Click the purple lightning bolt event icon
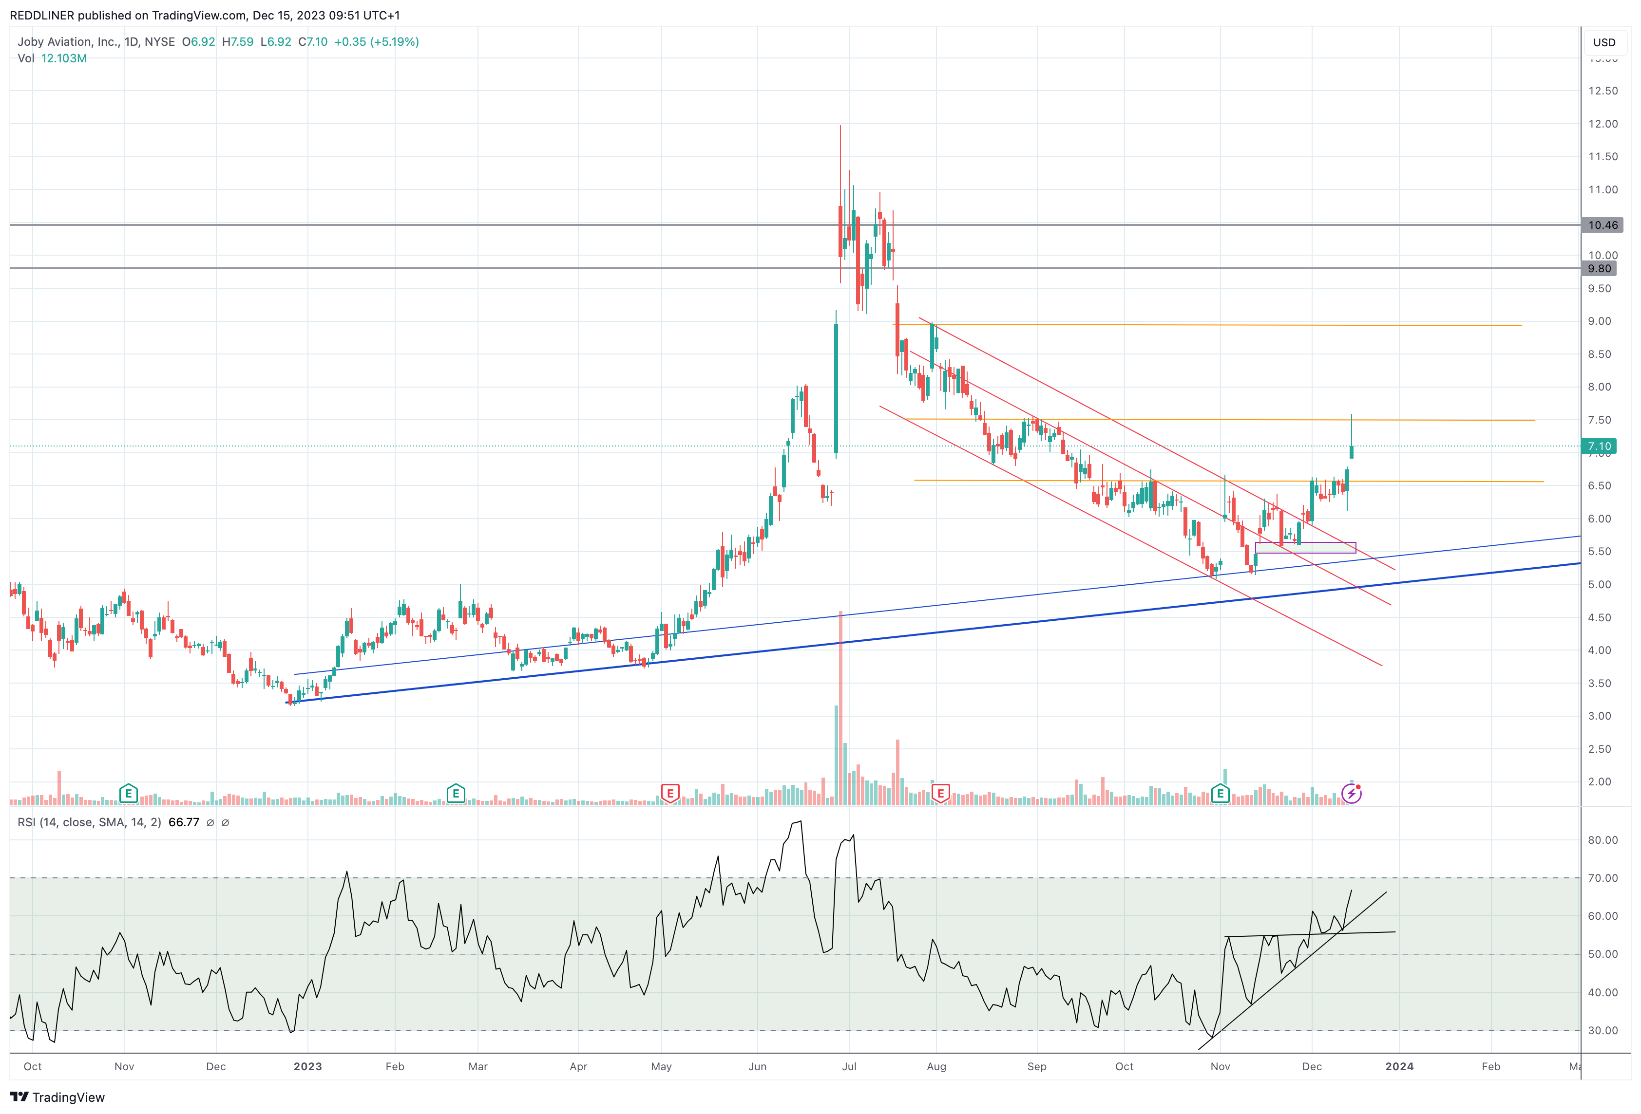This screenshot has width=1641, height=1114. click(1351, 794)
